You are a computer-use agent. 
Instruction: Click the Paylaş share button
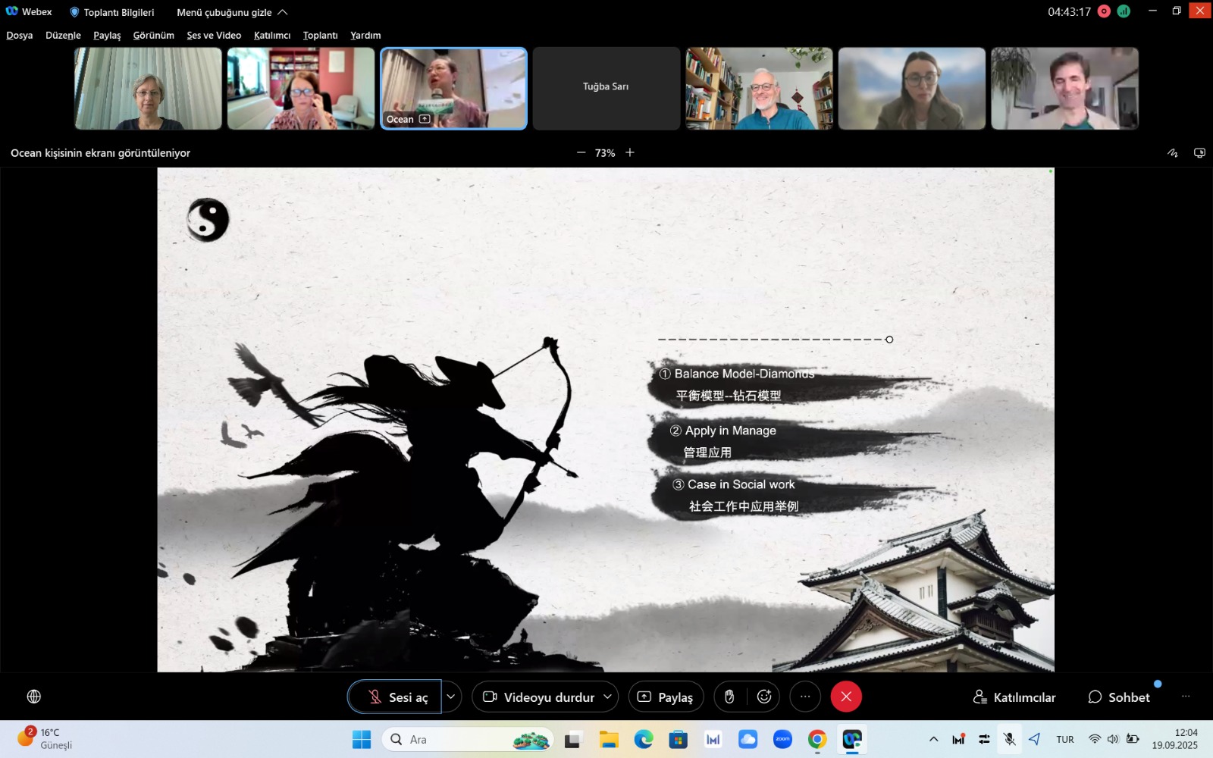pos(666,697)
